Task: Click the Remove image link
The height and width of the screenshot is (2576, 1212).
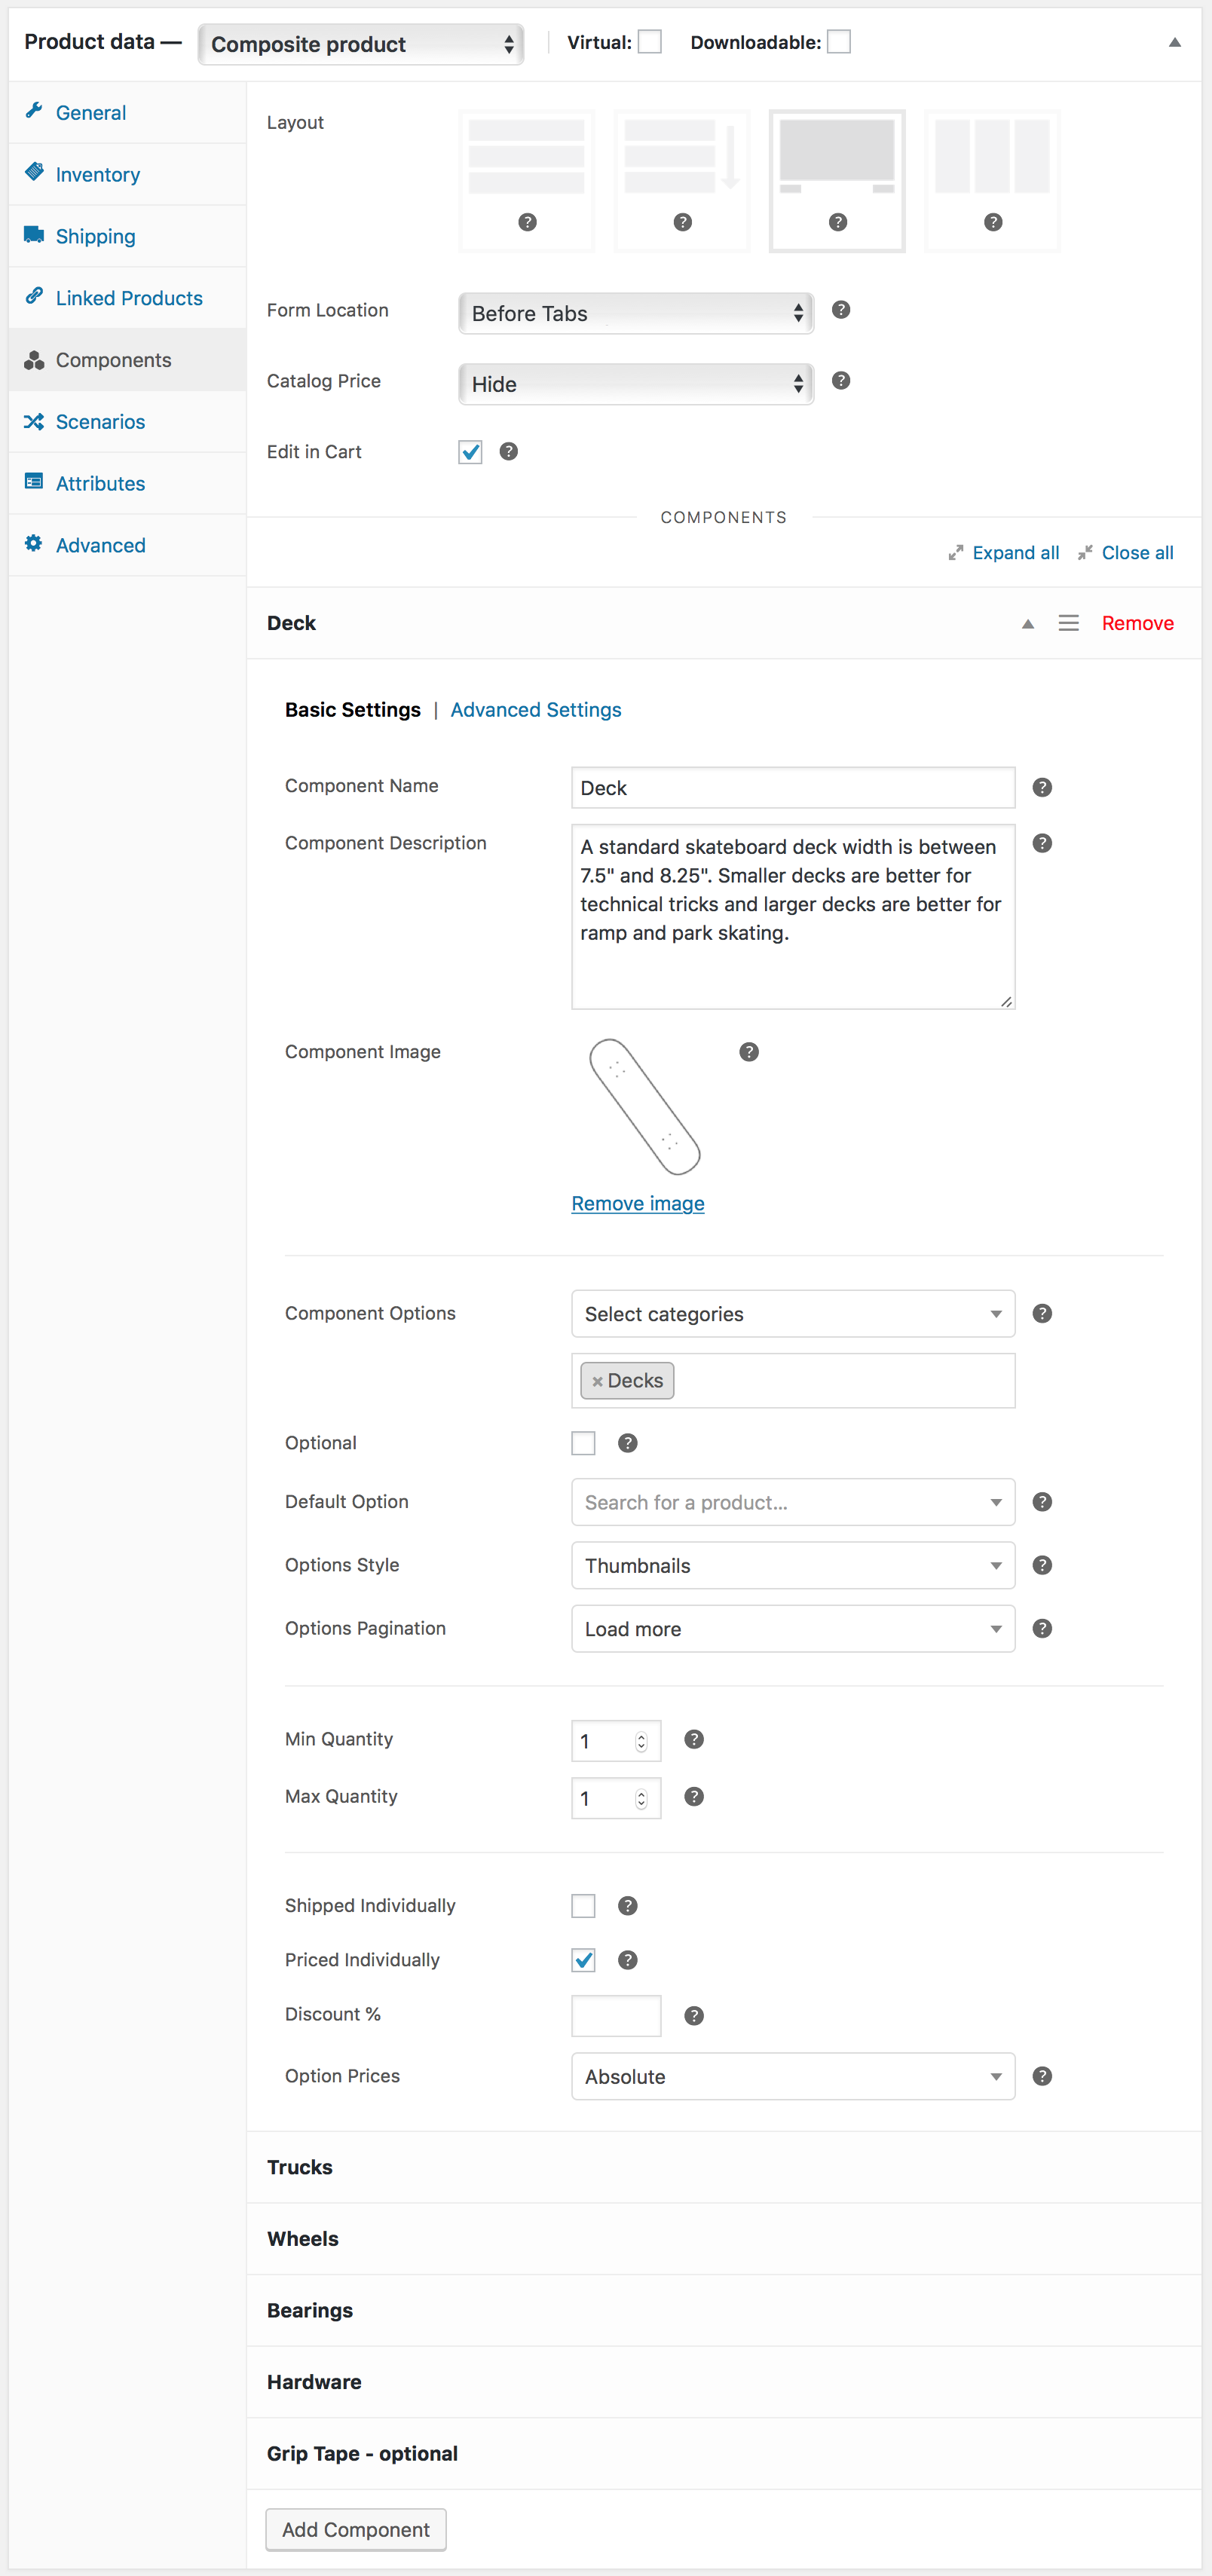Action: click(637, 1204)
